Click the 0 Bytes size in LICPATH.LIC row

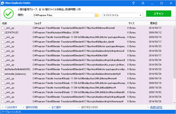click(x=131, y=33)
